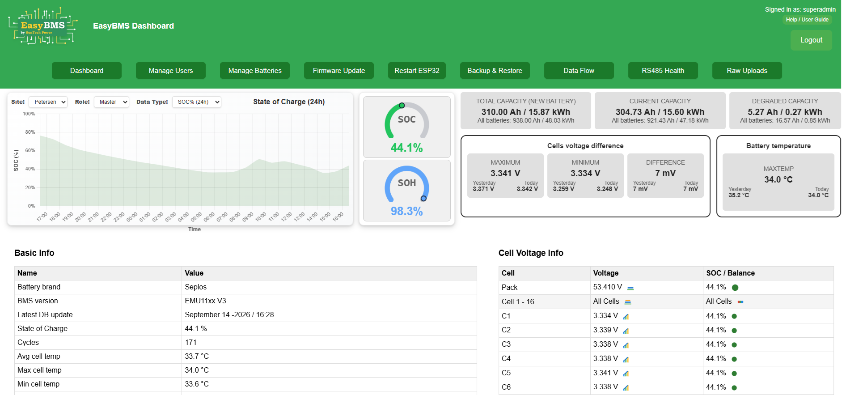Log out with the Logout button

(x=811, y=40)
